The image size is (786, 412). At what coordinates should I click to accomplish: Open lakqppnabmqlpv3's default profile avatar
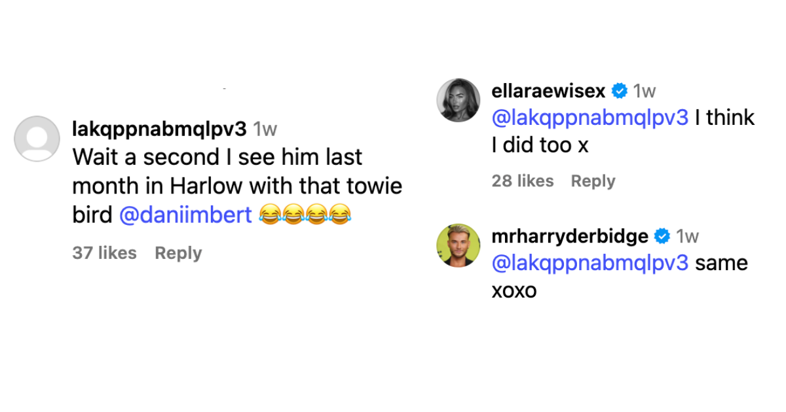pos(37,139)
